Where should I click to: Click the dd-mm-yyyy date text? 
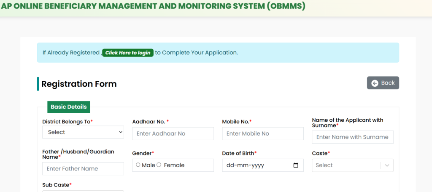point(245,165)
